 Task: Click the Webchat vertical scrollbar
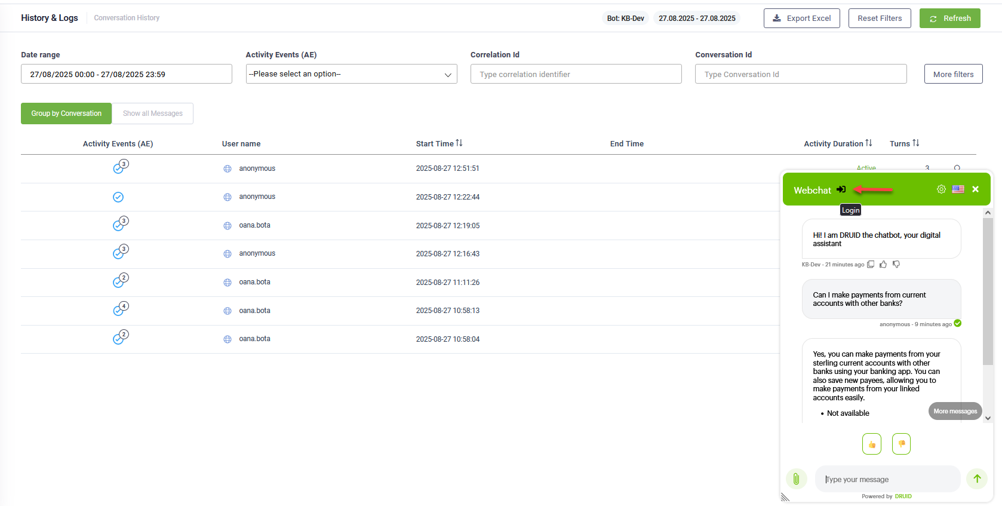click(x=988, y=293)
